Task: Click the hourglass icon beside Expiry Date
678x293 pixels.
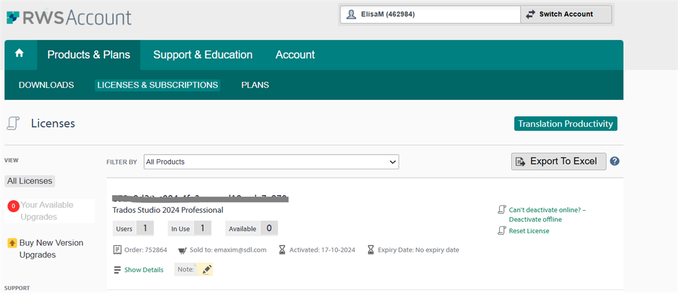Action: point(371,250)
